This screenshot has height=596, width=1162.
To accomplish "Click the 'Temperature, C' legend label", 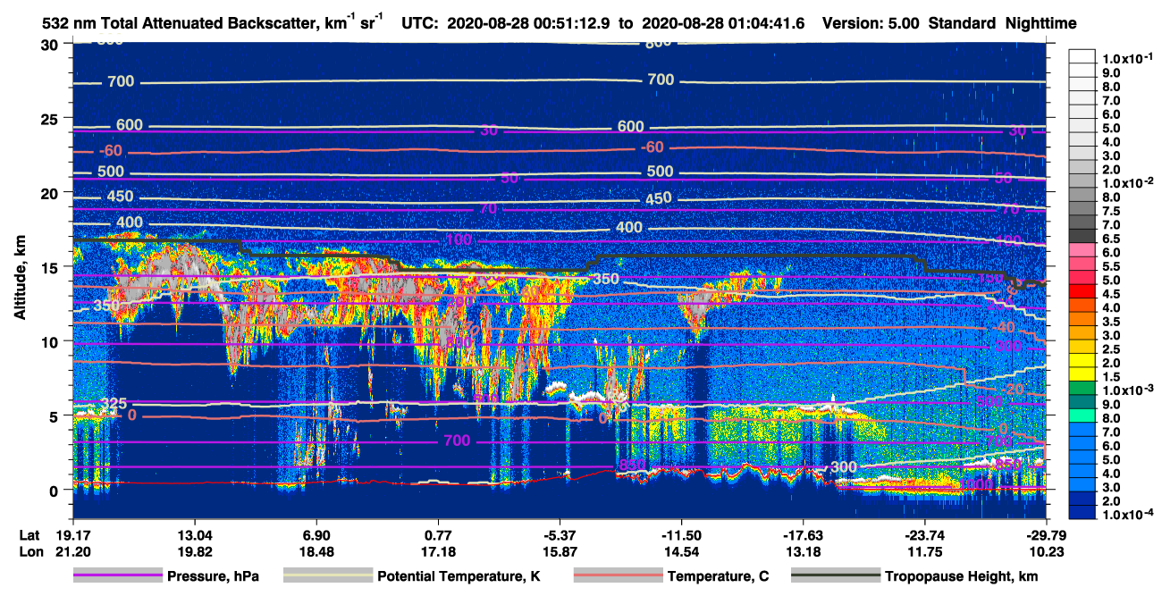I will [719, 576].
